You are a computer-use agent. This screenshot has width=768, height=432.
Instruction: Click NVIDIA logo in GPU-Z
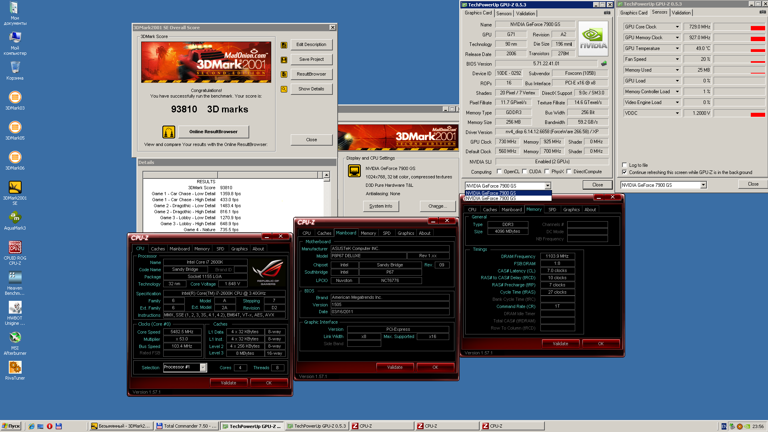(x=593, y=38)
